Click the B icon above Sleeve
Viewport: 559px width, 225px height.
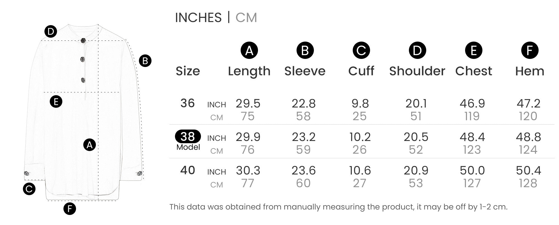[x=305, y=50]
